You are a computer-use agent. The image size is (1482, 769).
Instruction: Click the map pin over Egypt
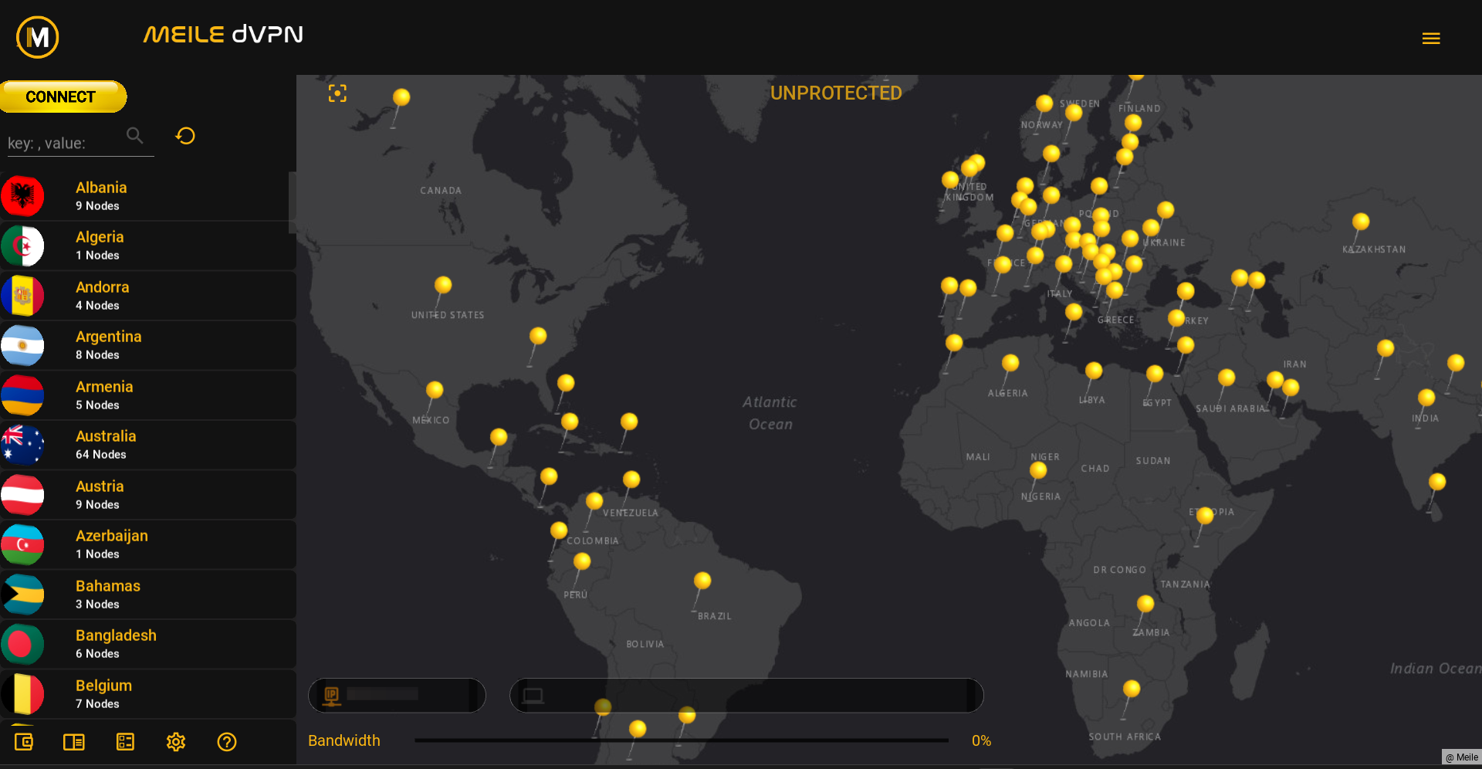1155,374
